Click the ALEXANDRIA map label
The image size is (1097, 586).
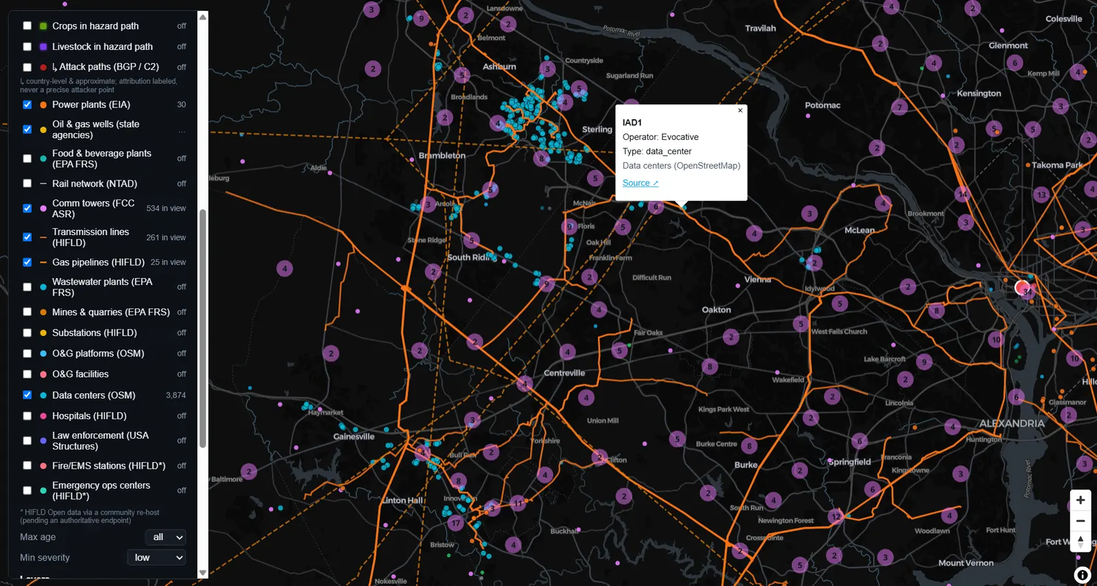[1011, 424]
